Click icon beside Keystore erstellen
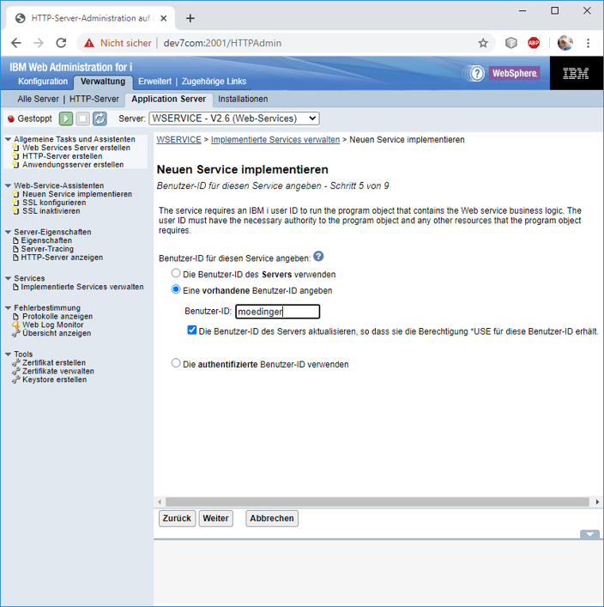This screenshot has width=604, height=607. [x=15, y=379]
